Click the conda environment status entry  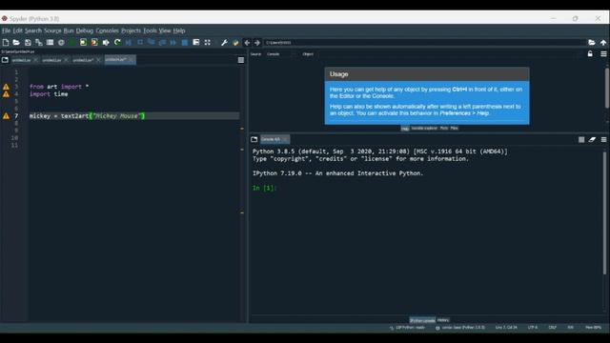coord(460,328)
